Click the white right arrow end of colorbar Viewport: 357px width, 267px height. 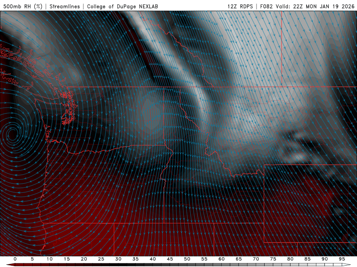346,265
